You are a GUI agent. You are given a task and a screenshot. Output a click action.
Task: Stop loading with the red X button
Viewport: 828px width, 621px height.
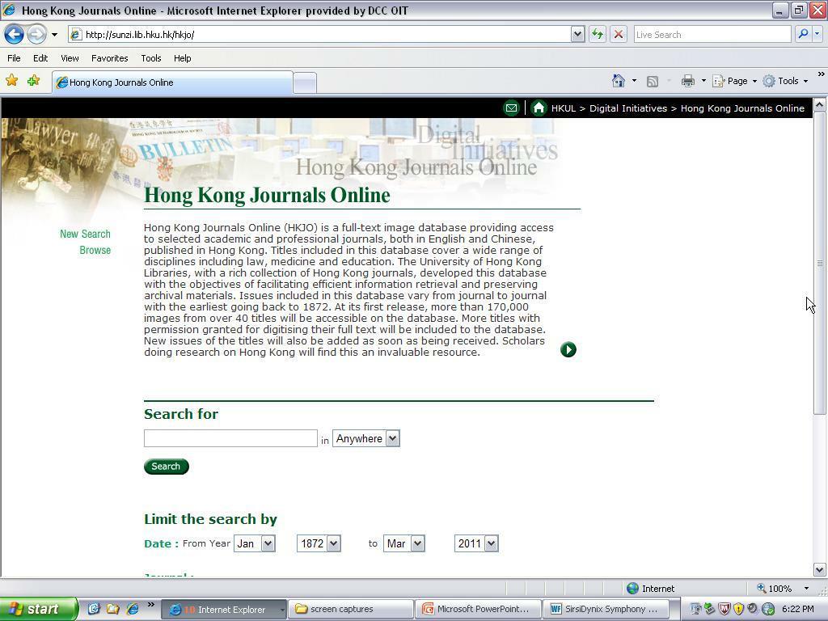click(x=619, y=35)
